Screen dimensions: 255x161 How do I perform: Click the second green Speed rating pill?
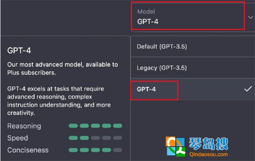tap(84, 138)
